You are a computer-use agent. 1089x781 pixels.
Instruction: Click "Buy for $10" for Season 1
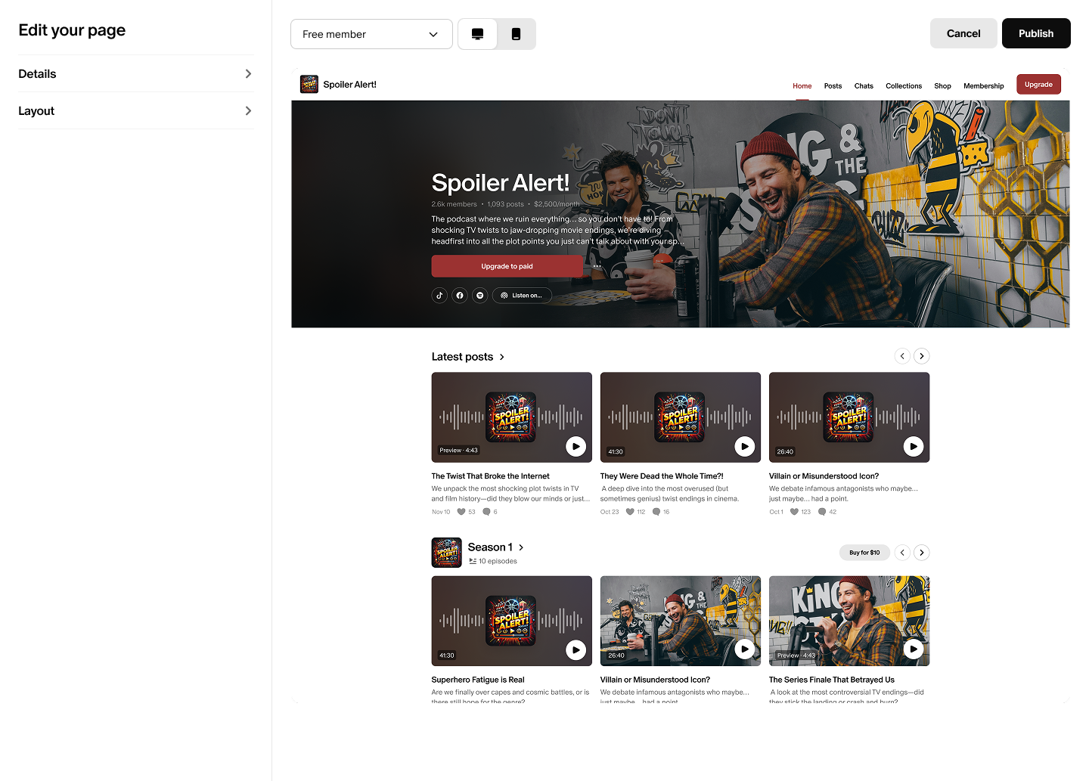pyautogui.click(x=864, y=553)
